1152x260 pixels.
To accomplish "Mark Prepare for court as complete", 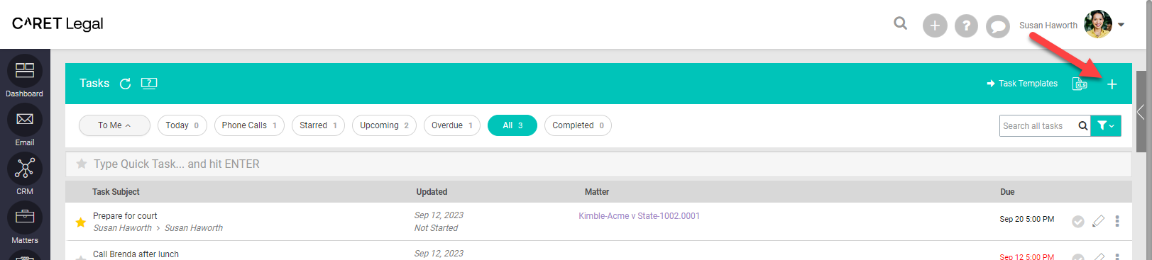I will tap(1078, 222).
